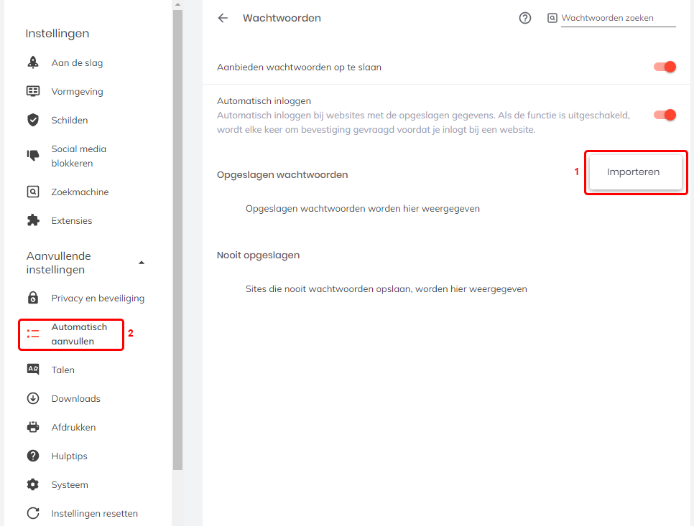The width and height of the screenshot is (694, 526).
Task: Disable the Aanbieden wachtwoorden op te slaan toggle
Action: 665,67
